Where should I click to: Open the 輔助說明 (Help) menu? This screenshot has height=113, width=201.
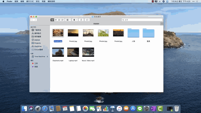51,1
